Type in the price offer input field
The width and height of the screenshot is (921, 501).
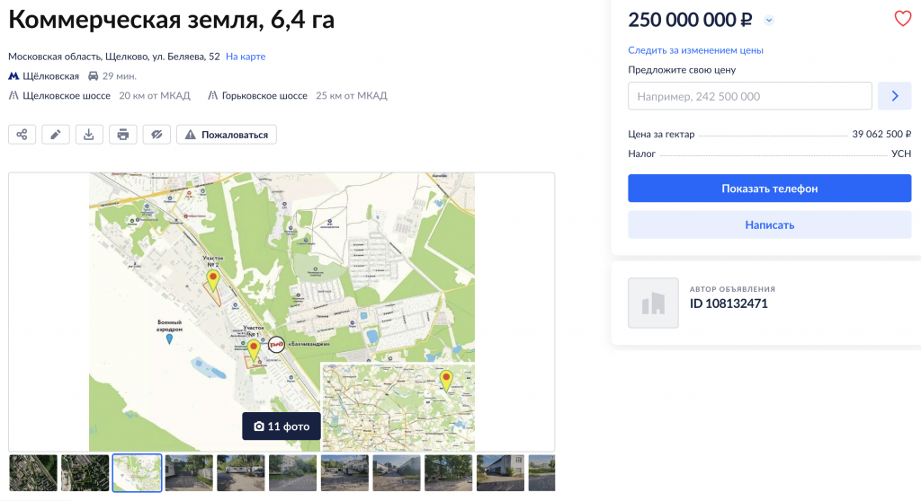click(x=749, y=96)
